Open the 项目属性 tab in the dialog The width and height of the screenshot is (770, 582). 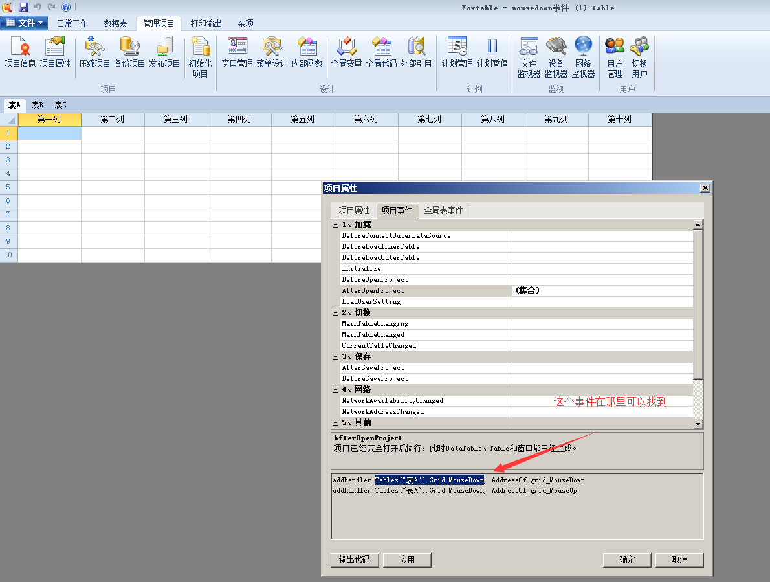pos(354,211)
